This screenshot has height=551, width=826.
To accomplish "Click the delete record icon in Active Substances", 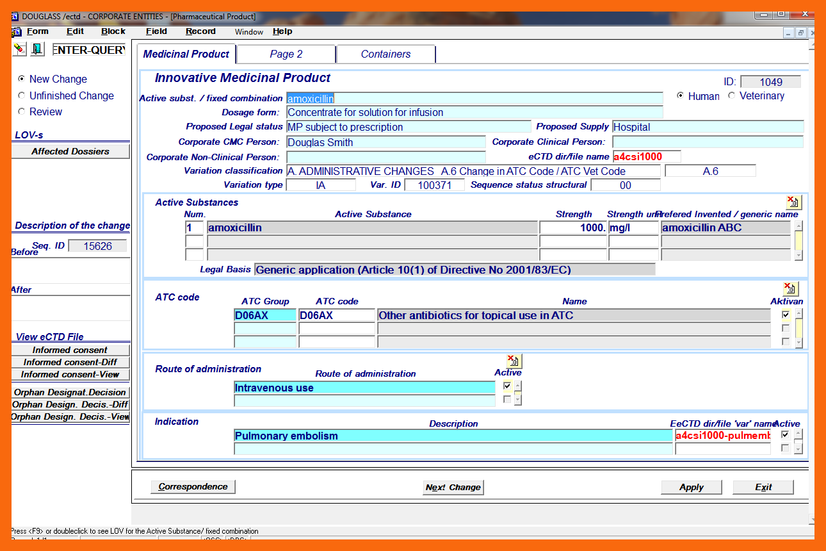I will tap(793, 202).
